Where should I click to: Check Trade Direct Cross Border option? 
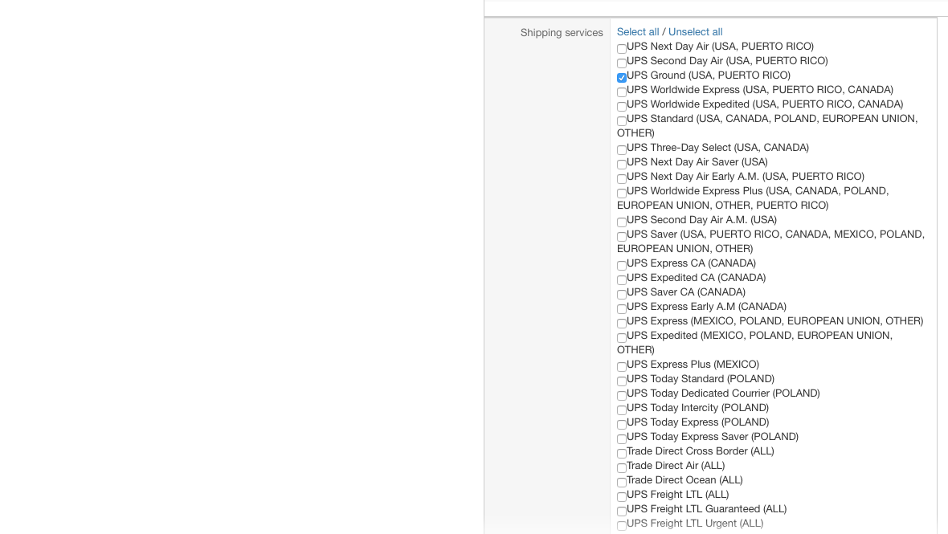[x=622, y=454]
